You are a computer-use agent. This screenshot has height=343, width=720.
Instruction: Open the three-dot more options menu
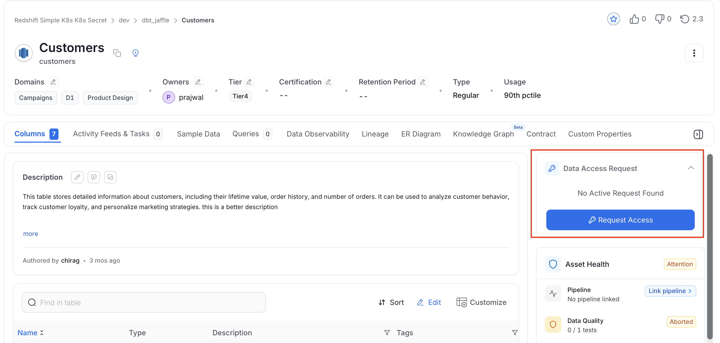[694, 53]
